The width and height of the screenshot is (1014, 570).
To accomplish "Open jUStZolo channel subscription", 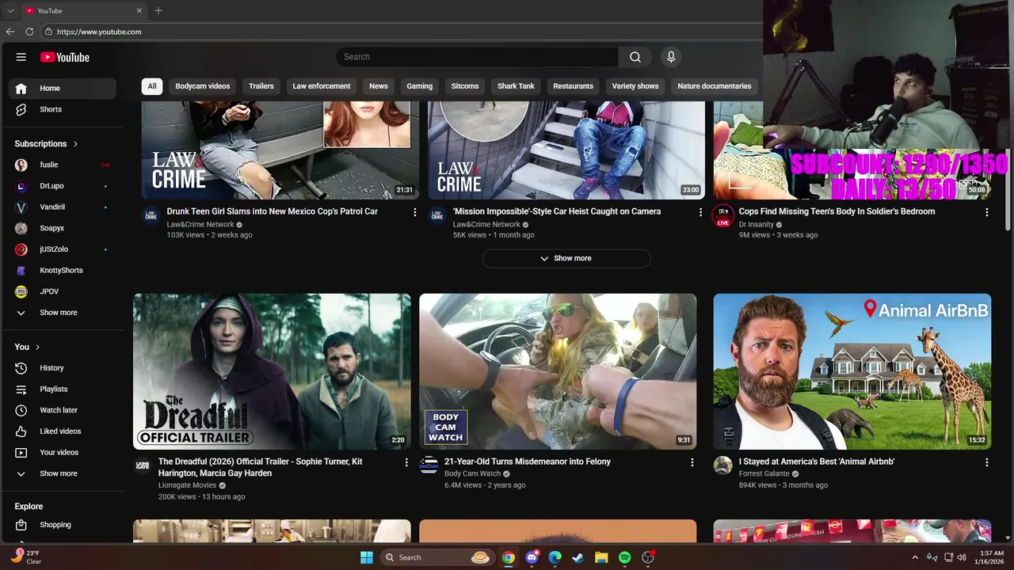I will (63, 249).
